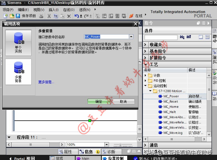The width and height of the screenshot is (217, 160).
Task: Switch to the 信息 info tab
Action: coord(89,152)
